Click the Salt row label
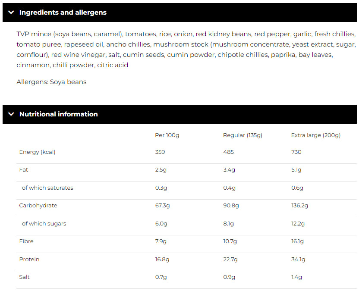Image resolution: width=359 pixels, height=291 pixels. tap(25, 277)
